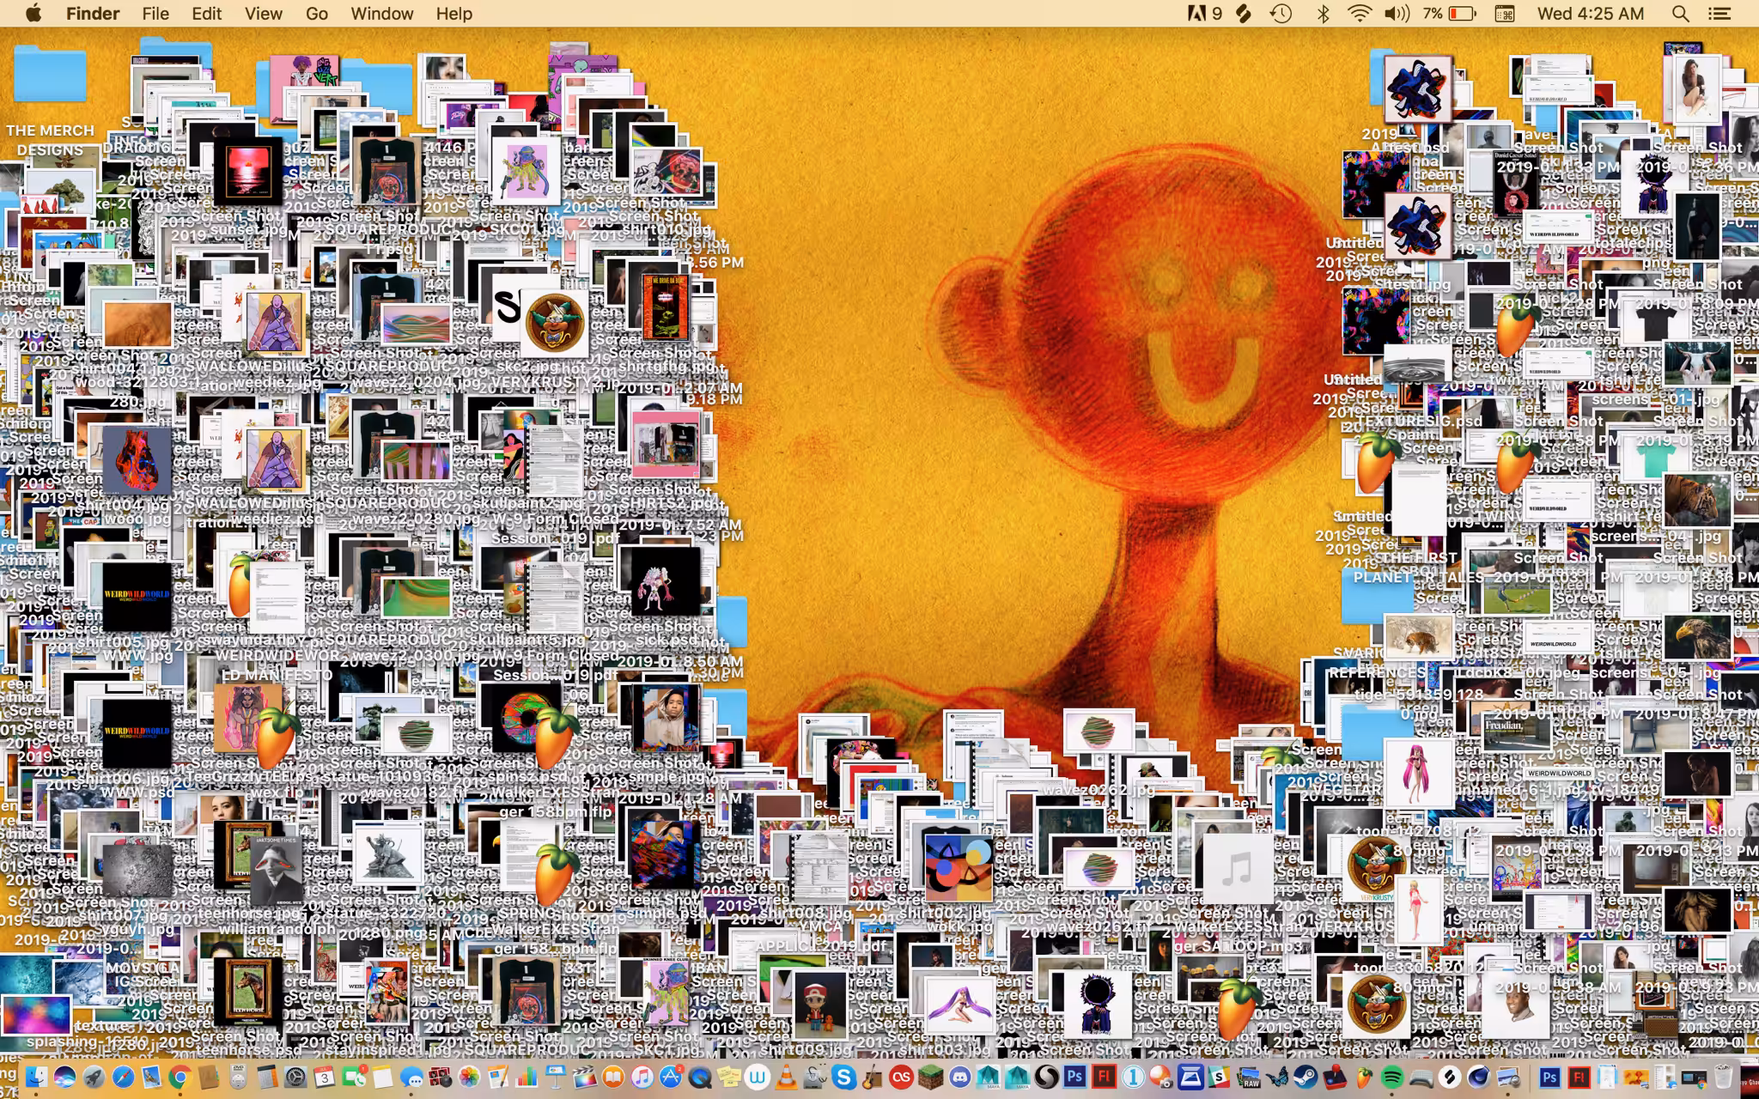The image size is (1759, 1099).
Task: Open Photos from the Dock
Action: 469,1077
